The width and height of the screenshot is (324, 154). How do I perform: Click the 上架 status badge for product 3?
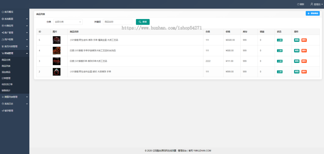tap(280, 61)
